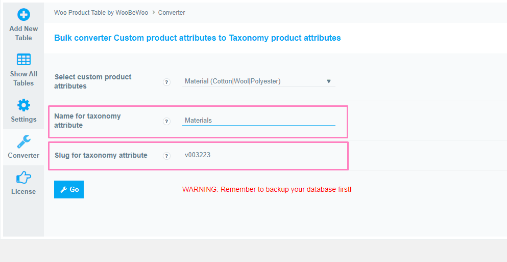507x262 pixels.
Task: Click the Bulk converter page heading
Action: coord(197,38)
